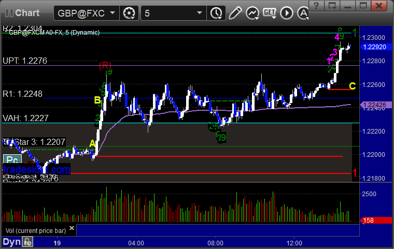This screenshot has width=394, height=249.
Task: Click the VAH: 1.2227 label
Action: [x=25, y=118]
